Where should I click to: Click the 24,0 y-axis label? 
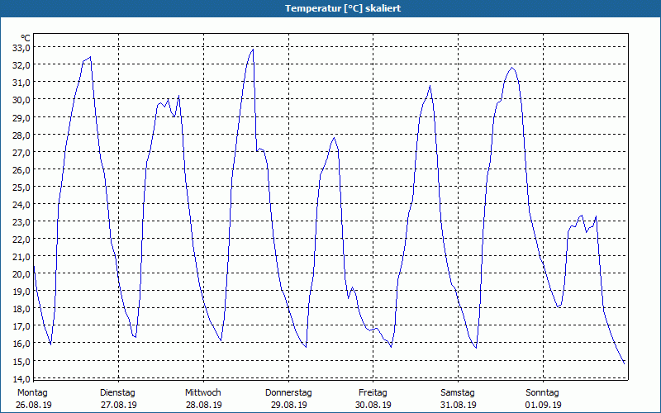pos(21,204)
